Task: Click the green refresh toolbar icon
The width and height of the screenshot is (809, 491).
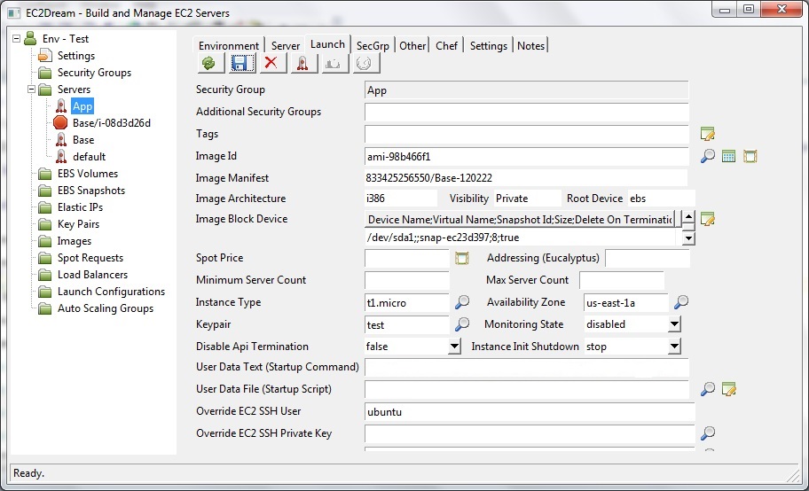Action: click(210, 64)
